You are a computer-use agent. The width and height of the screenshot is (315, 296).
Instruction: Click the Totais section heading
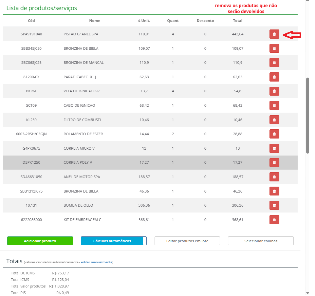[14, 261]
